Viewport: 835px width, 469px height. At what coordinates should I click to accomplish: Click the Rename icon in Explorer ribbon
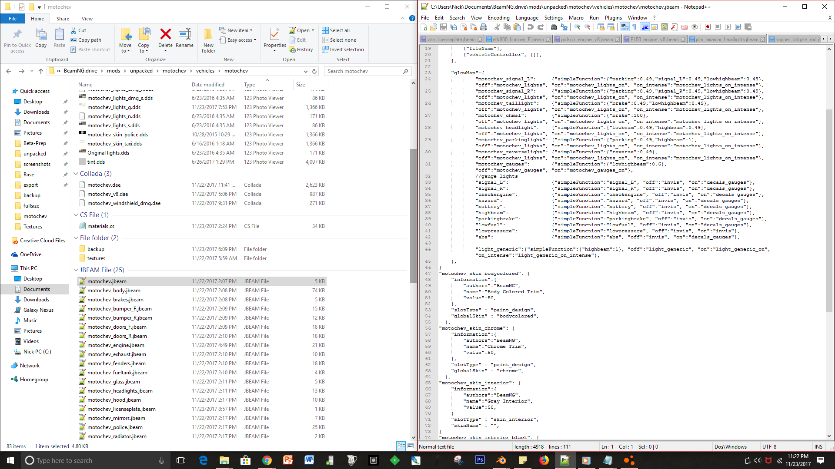[185, 38]
